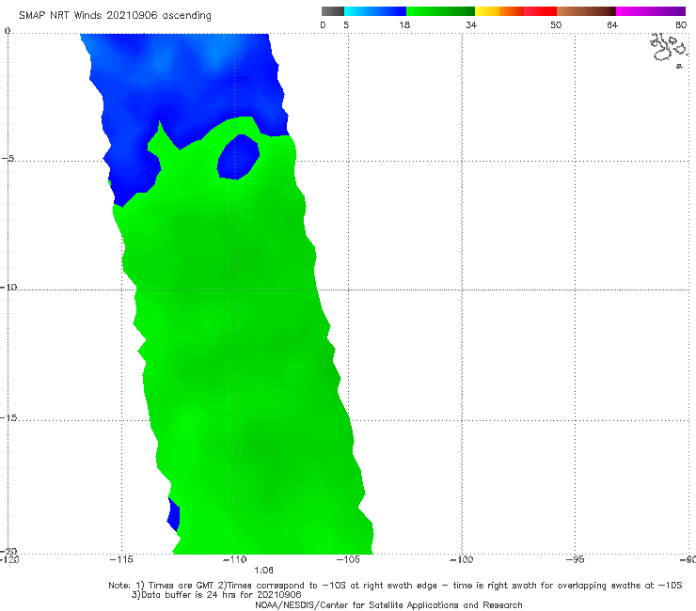
Task: Click the NOAA/NESDIS credit line
Action: (388, 604)
